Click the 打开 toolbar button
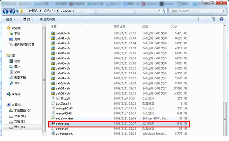This screenshot has height=141, width=229. [28, 19]
